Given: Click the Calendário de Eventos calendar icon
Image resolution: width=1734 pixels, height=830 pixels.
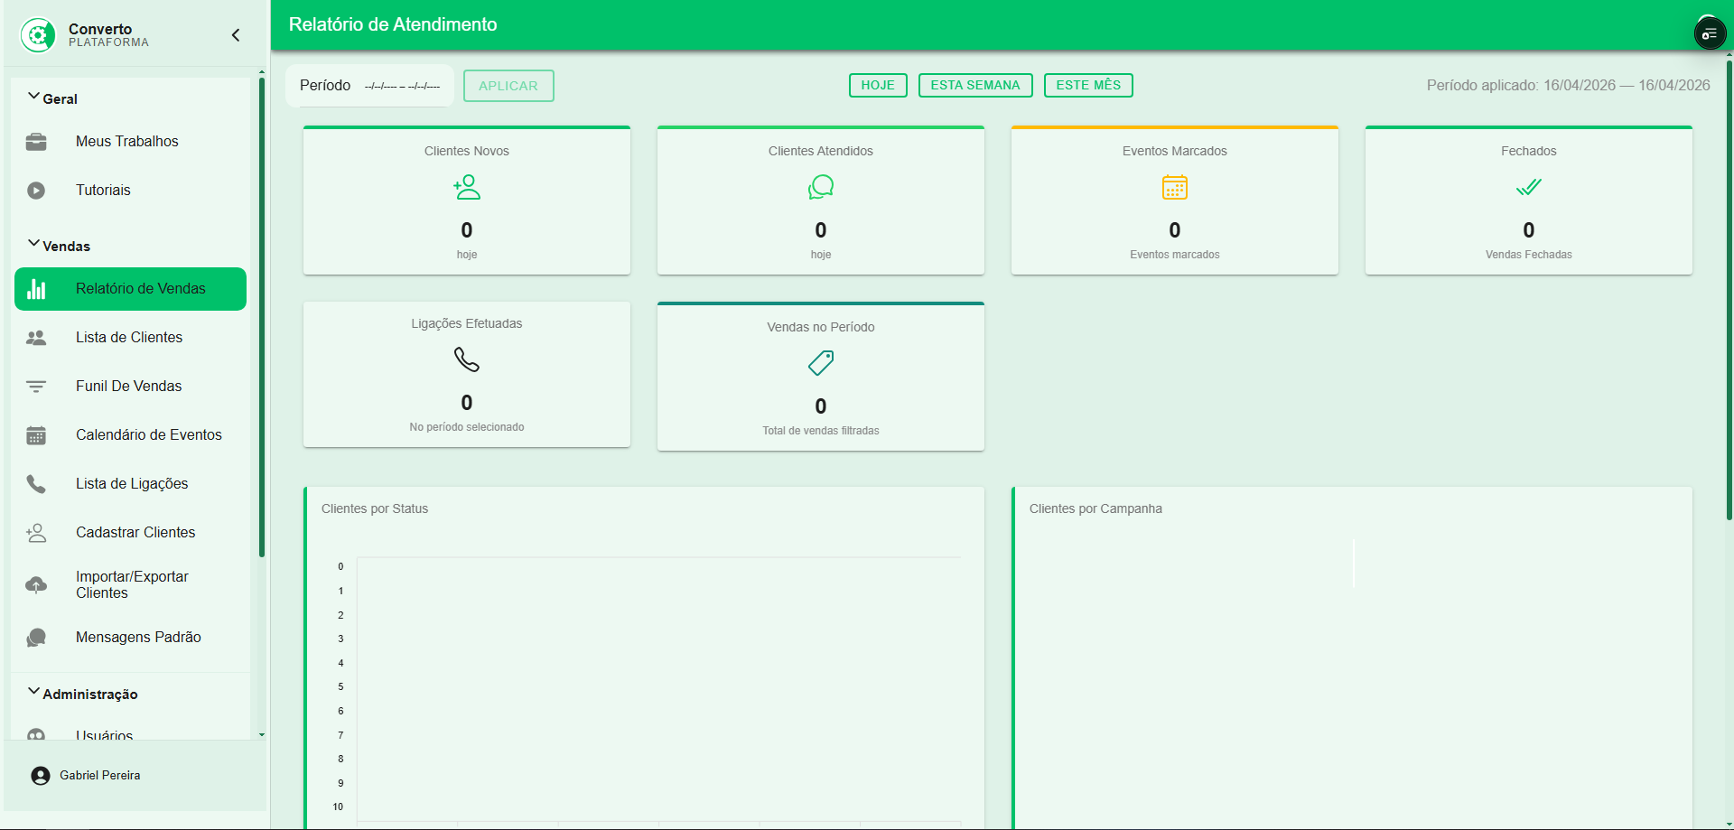Looking at the screenshot, I should pyautogui.click(x=36, y=435).
